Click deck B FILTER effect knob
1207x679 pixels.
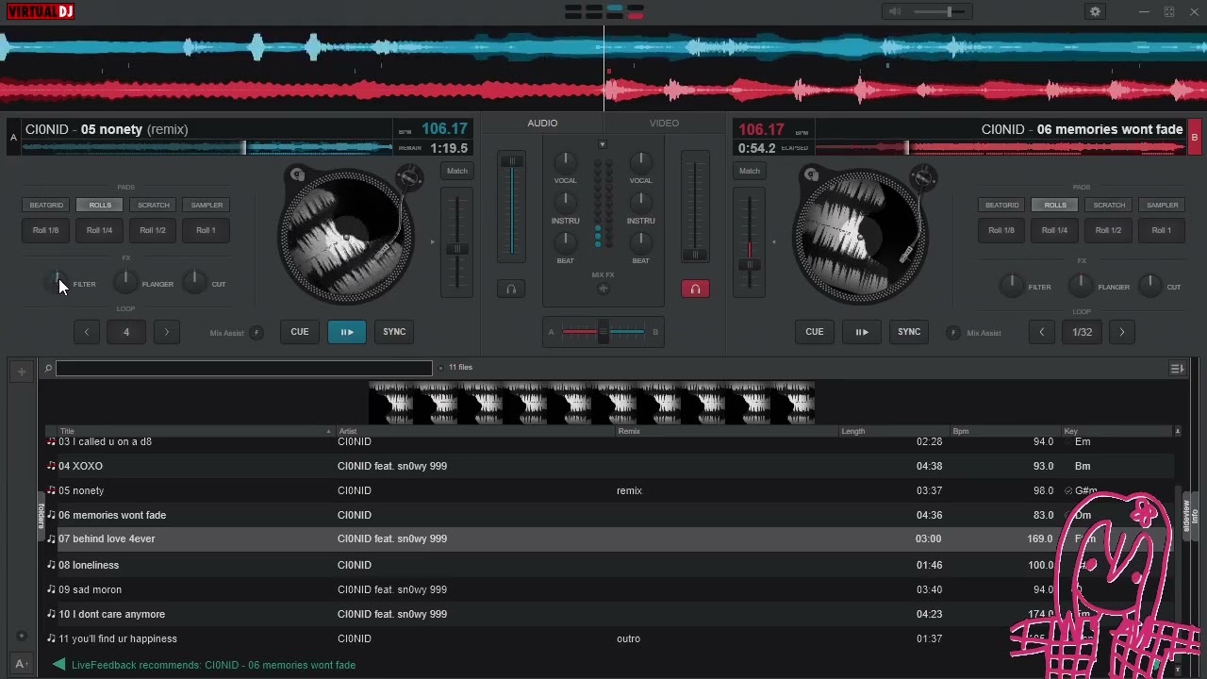pos(1011,284)
